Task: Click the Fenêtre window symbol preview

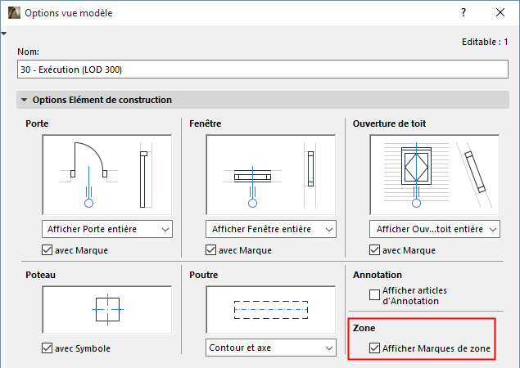Action: [x=270, y=173]
